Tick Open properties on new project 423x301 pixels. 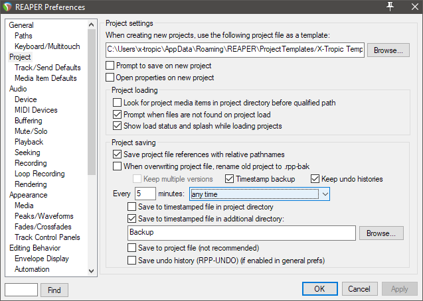click(110, 78)
